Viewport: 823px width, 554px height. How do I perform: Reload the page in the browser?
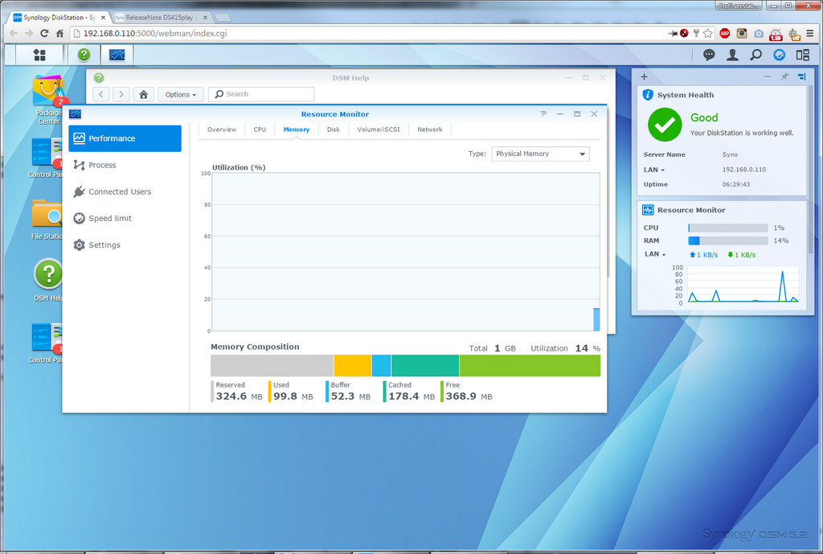(44, 33)
